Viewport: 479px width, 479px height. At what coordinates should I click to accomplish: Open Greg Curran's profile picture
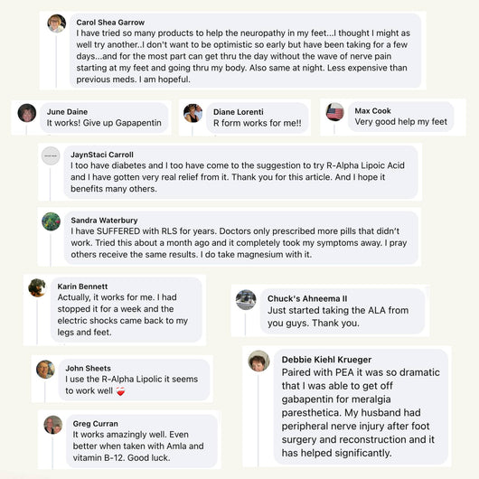coord(53,425)
